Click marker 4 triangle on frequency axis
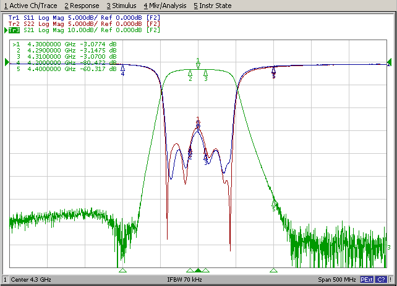This screenshot has height=286, width=397. (122, 271)
